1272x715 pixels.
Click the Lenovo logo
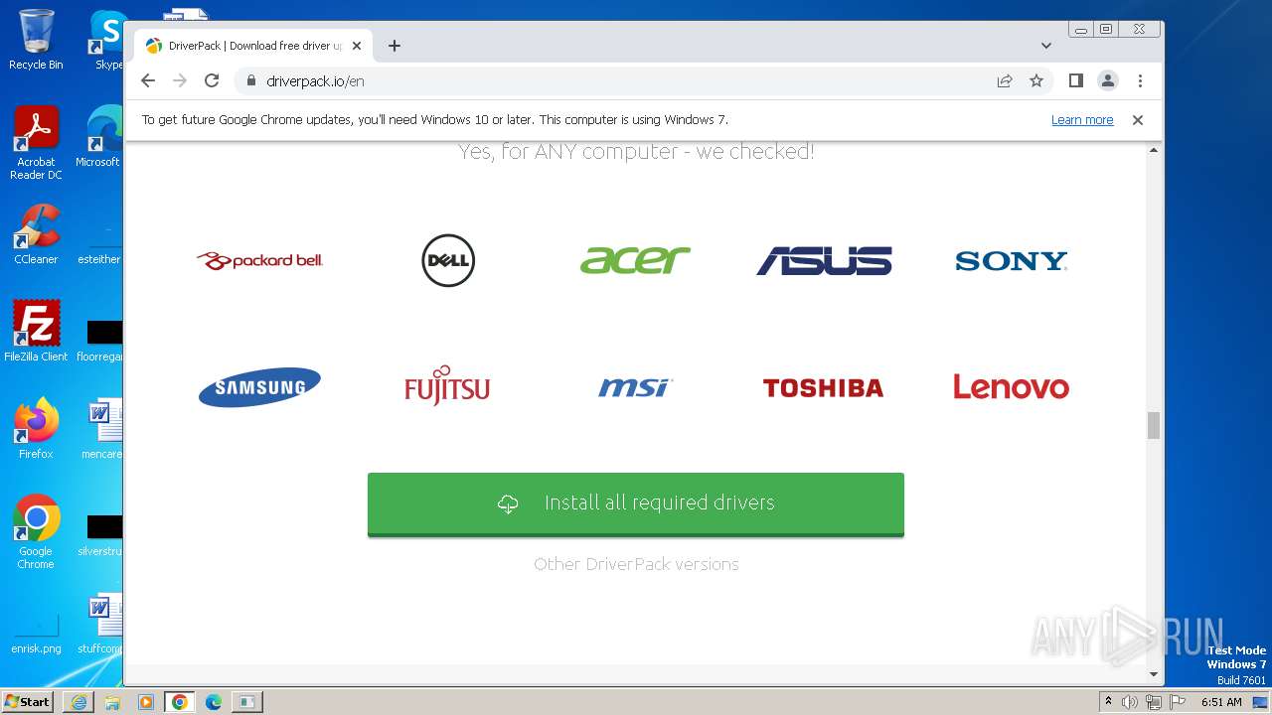pos(1012,386)
